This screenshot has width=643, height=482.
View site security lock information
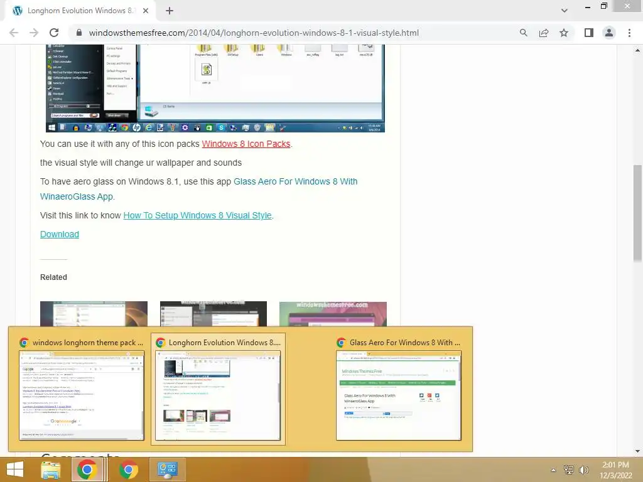tap(79, 33)
